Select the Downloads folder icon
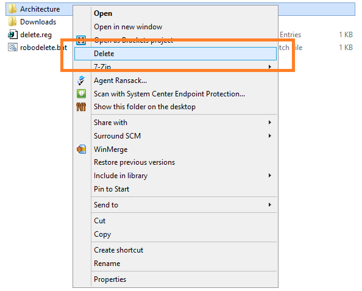This screenshot has width=362, height=291. 12,22
